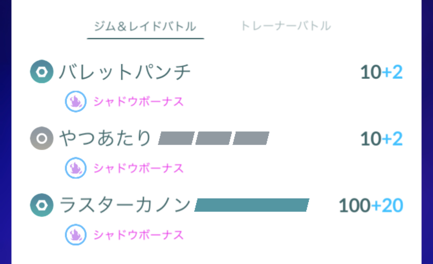The width and height of the screenshot is (433, 264).
Task: Tap the teal energy bar of ラスターカノン
Action: [x=252, y=205]
